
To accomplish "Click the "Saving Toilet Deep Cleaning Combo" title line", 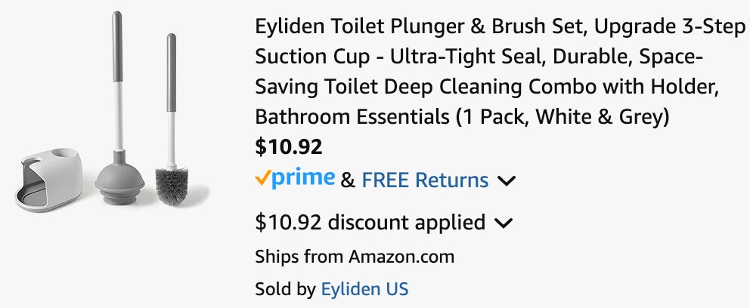I will (x=485, y=87).
